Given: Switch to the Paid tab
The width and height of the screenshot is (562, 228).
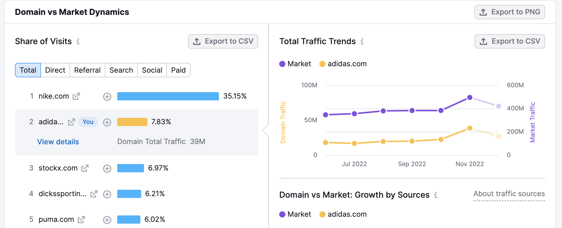Looking at the screenshot, I should (x=178, y=70).
